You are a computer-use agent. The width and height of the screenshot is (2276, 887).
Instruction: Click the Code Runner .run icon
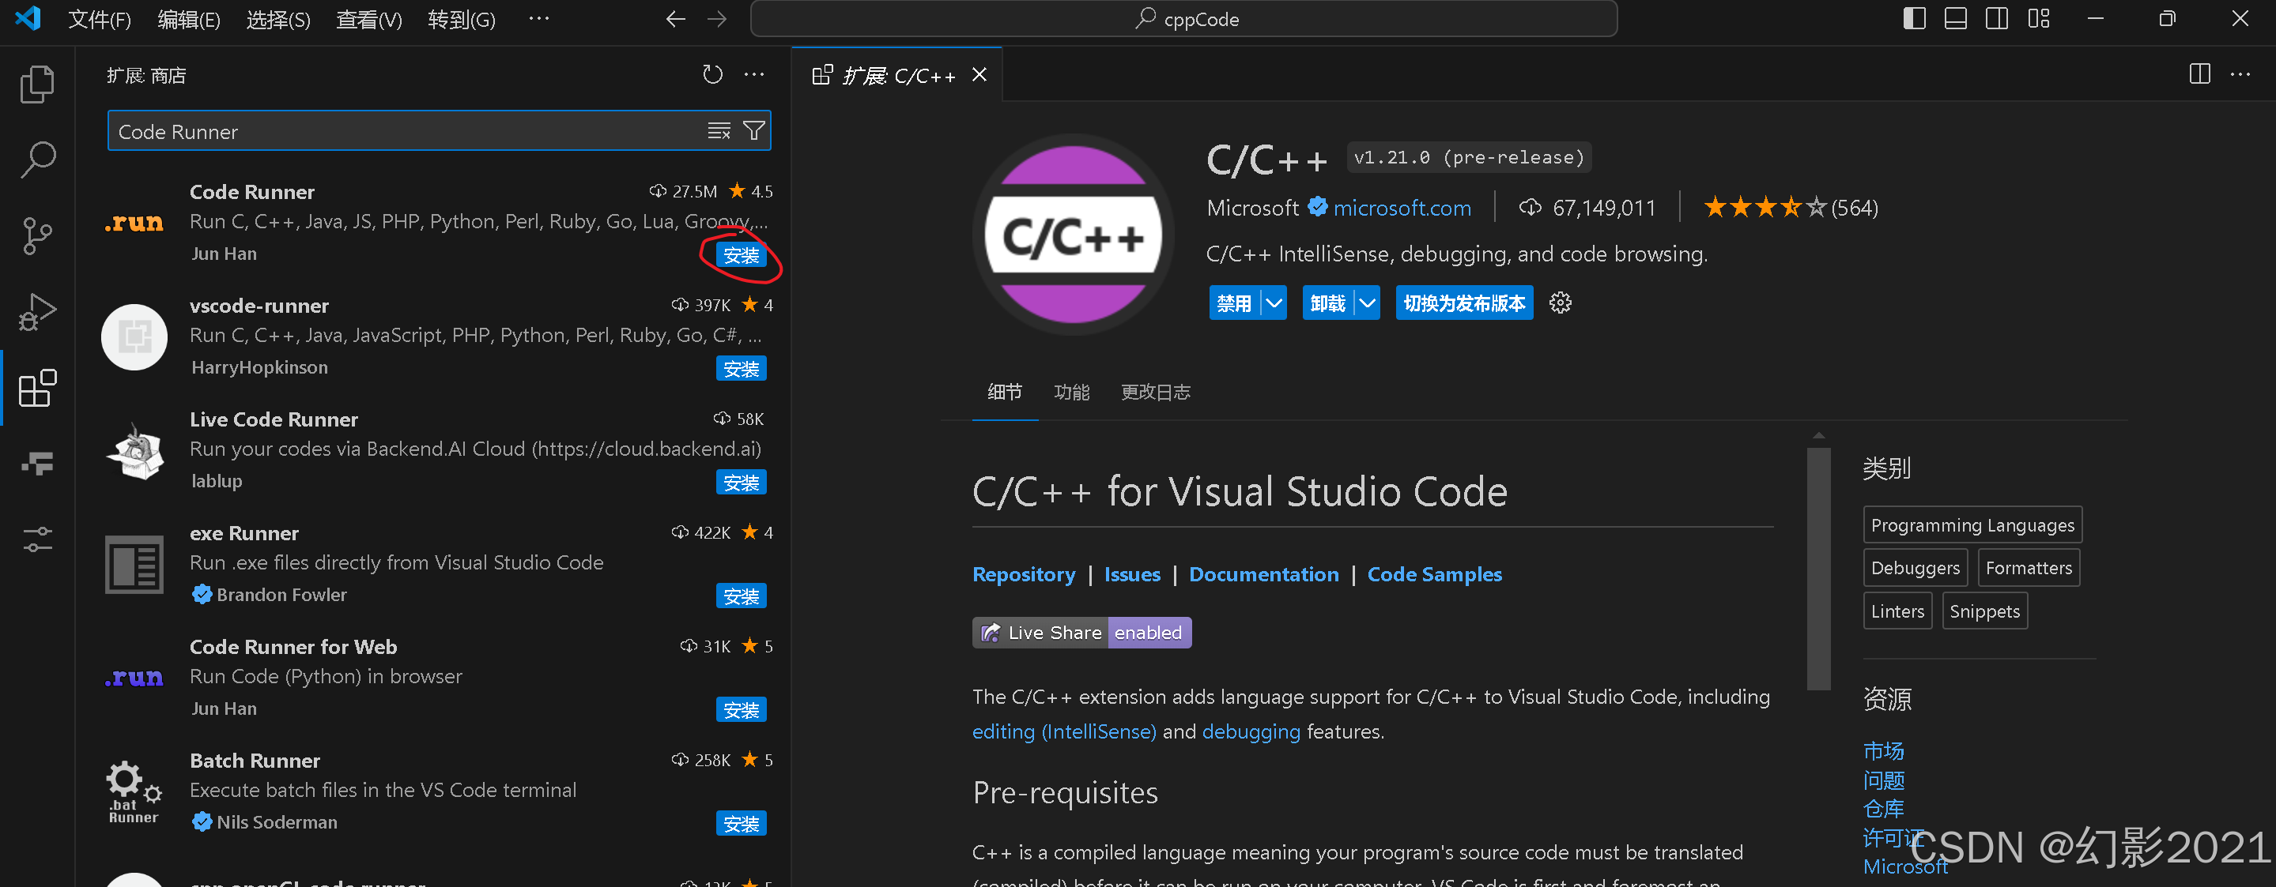[134, 223]
